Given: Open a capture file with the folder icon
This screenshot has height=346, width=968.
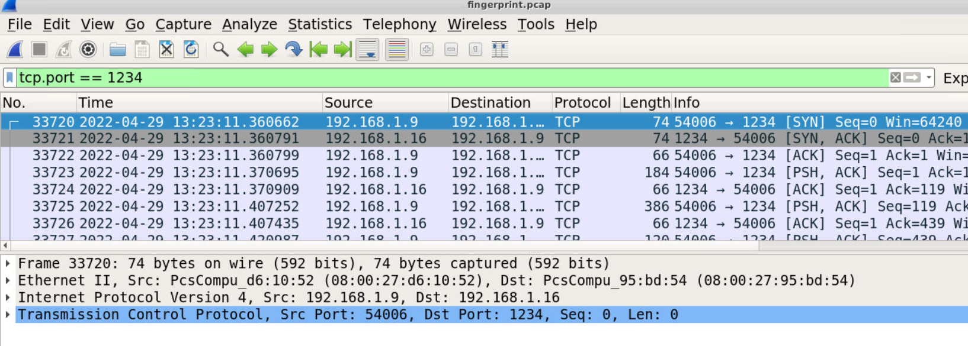Looking at the screenshot, I should pyautogui.click(x=117, y=50).
